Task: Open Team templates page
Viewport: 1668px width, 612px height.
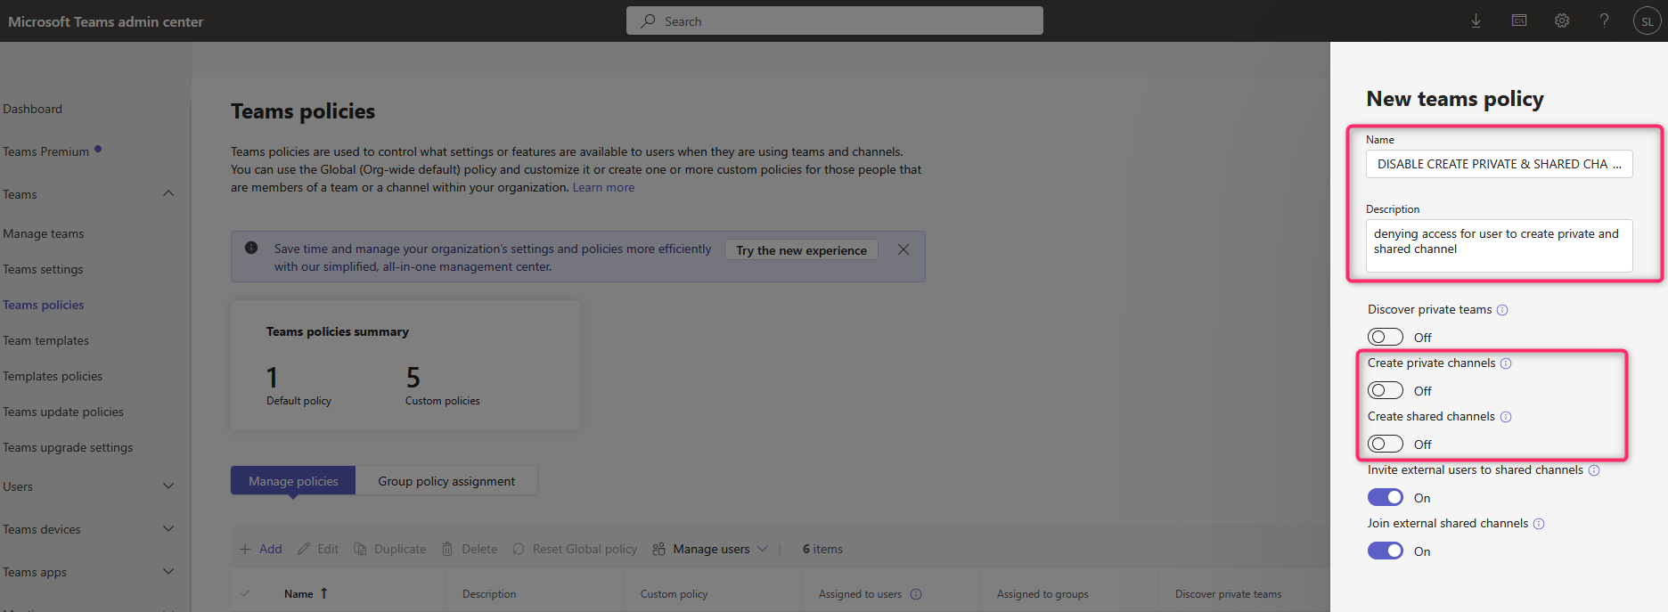Action: tap(46, 340)
